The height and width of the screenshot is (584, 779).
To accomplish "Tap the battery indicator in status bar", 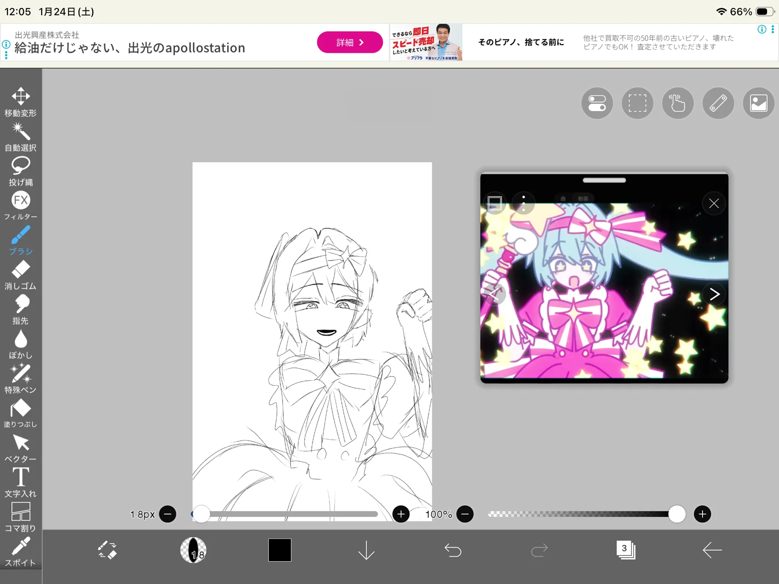I will pos(765,12).
